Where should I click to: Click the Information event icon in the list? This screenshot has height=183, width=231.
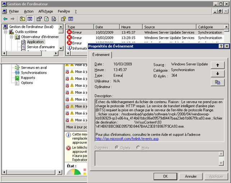click(69, 48)
